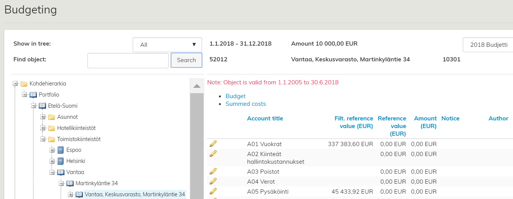
Task: Click the pencil icon next to A05 Pysäköinti
Action: [213, 191]
